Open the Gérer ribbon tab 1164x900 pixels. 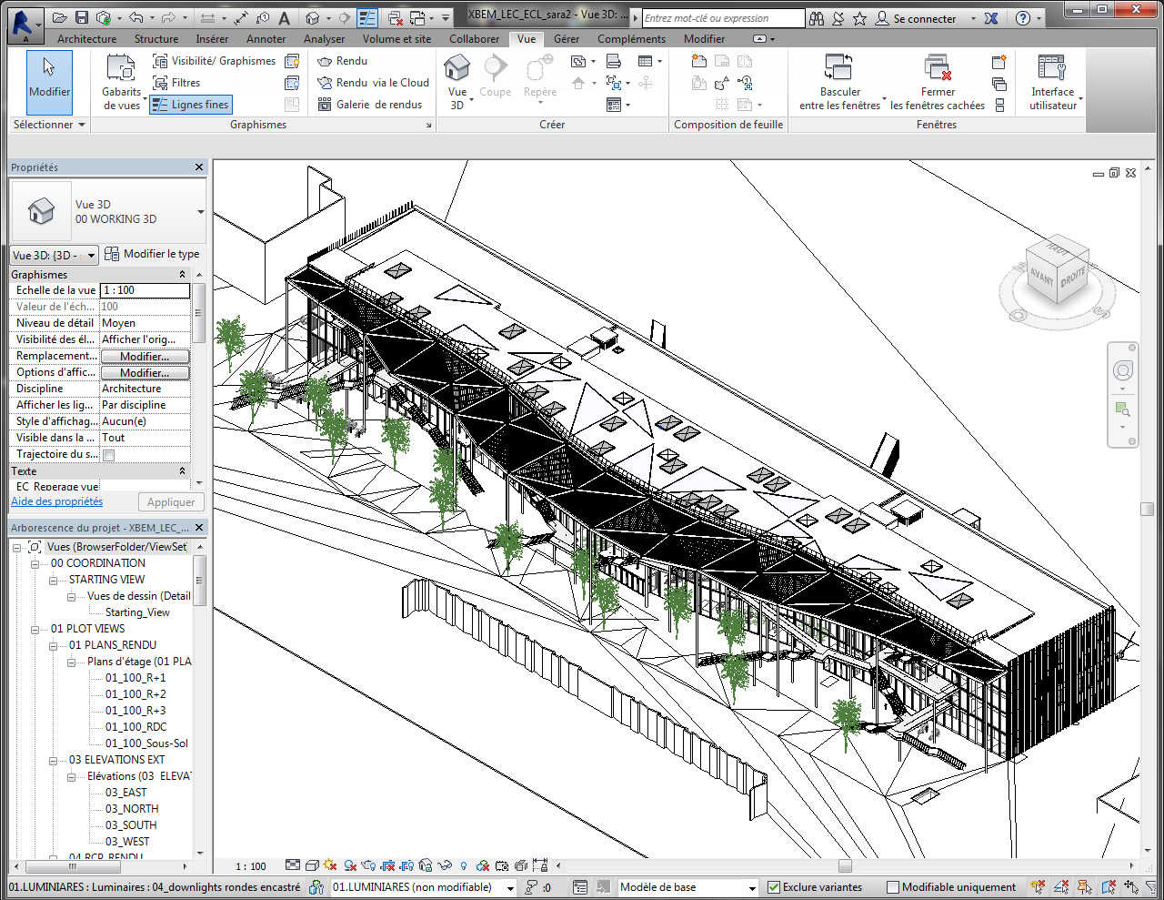point(566,39)
